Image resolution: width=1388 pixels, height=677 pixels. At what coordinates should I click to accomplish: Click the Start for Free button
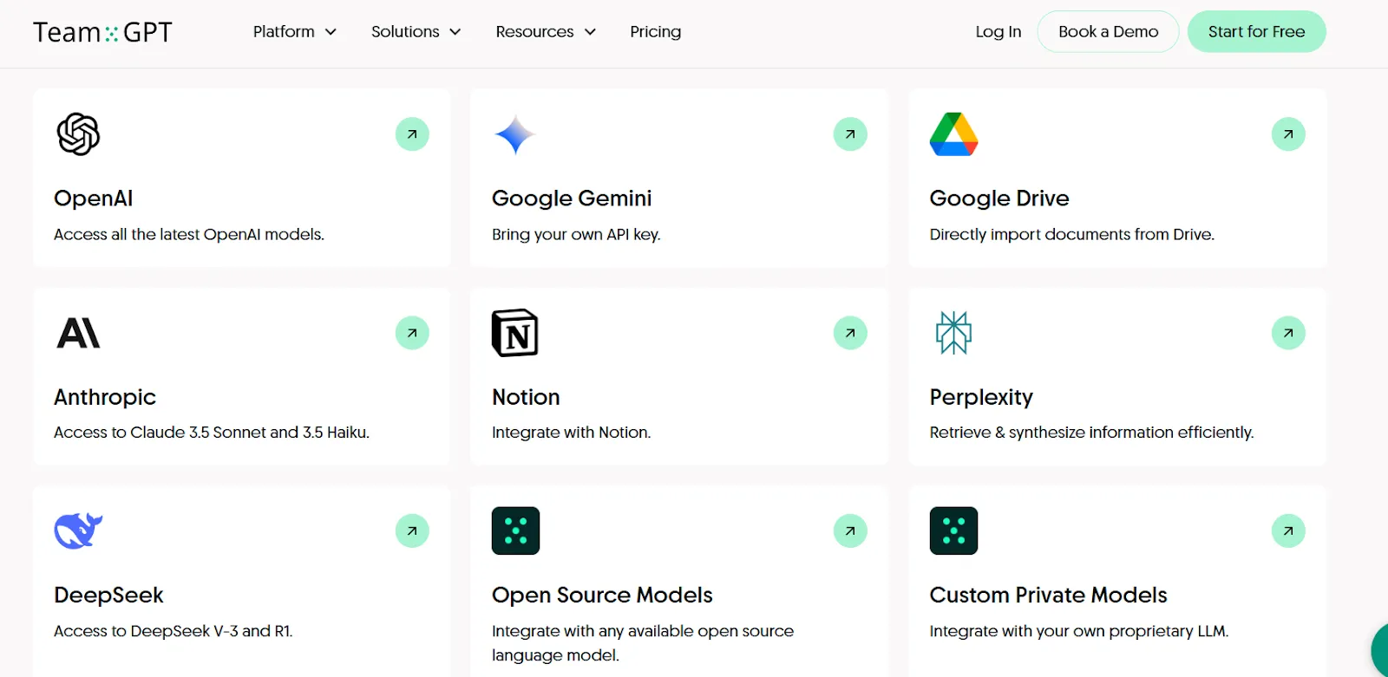[x=1256, y=31]
